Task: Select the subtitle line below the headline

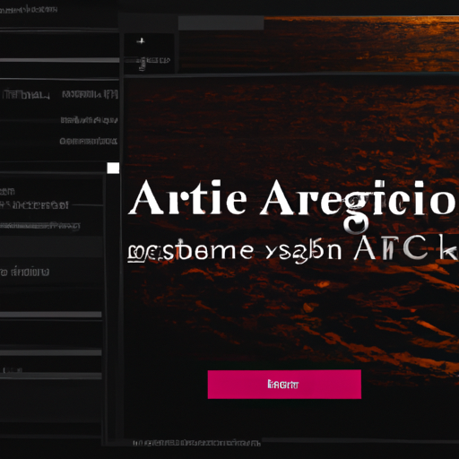Action: (x=291, y=250)
